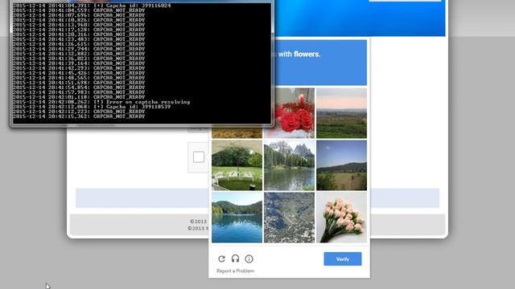Screen dimensions: 515x289
Task: Click the last CAPCHA_NOT_READY console line
Action: [79, 116]
